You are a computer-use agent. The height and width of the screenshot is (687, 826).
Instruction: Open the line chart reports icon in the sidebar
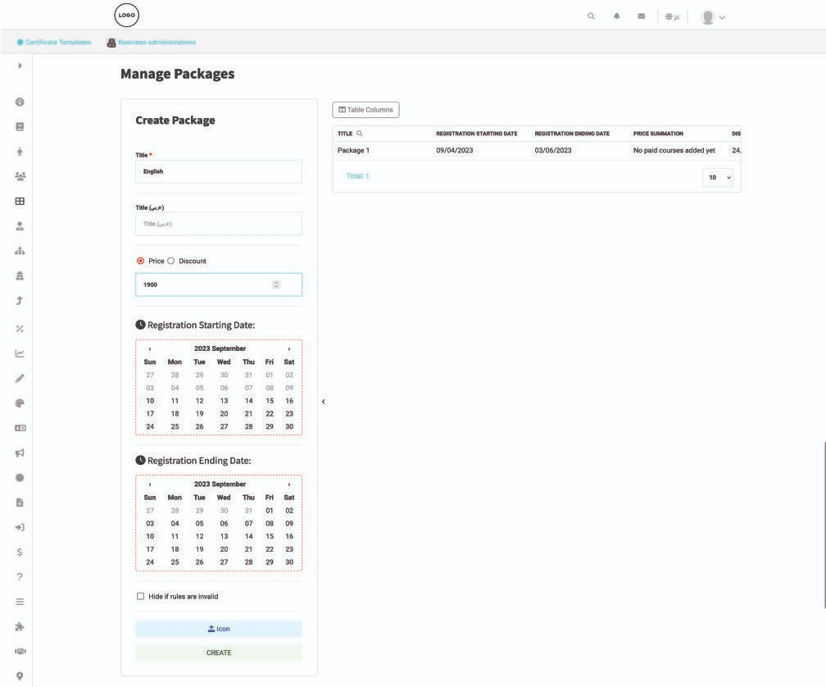click(x=20, y=353)
